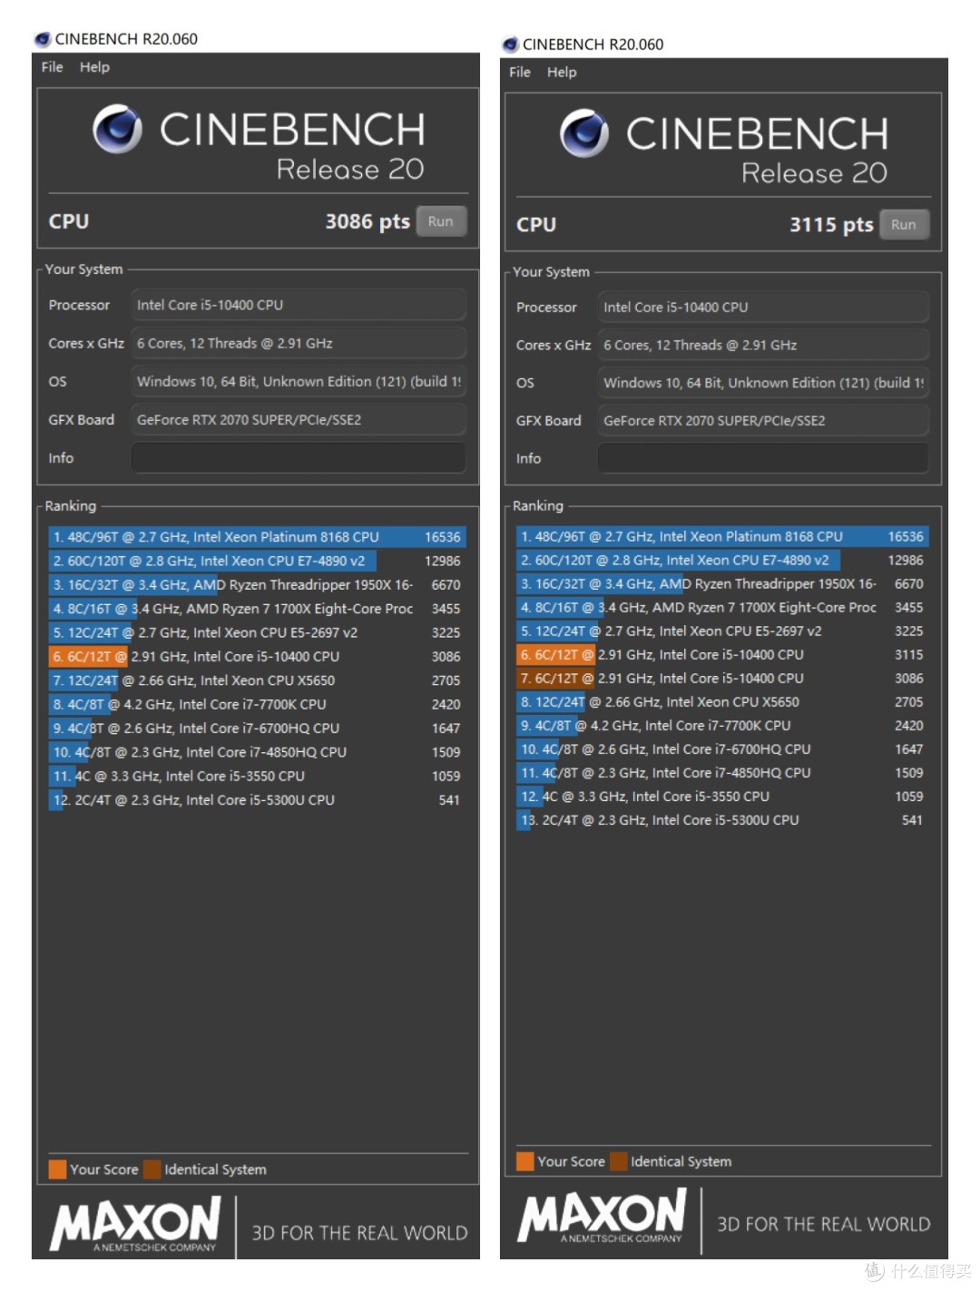Select i7-6700HQ ranking row, left window
Image resolution: width=980 pixels, height=1291 pixels.
(x=257, y=728)
